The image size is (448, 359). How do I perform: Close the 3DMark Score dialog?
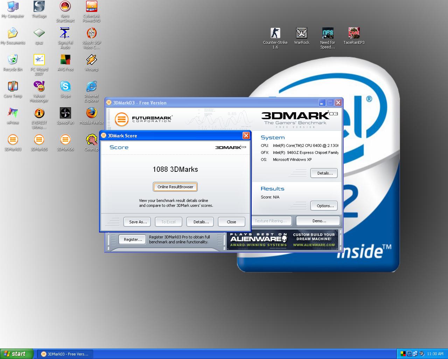(x=246, y=135)
